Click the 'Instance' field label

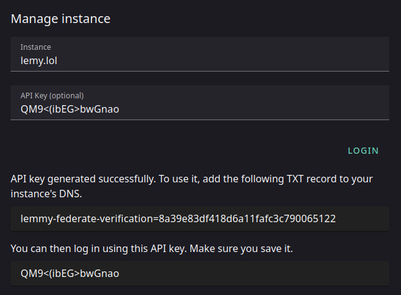tap(35, 47)
